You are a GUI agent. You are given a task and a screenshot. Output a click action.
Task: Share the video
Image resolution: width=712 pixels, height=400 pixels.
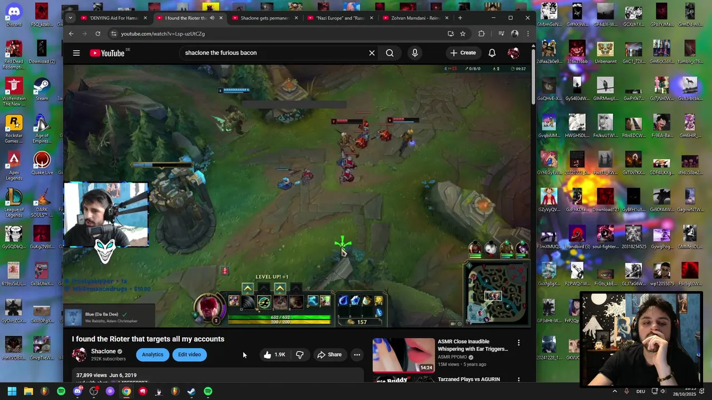pyautogui.click(x=329, y=354)
